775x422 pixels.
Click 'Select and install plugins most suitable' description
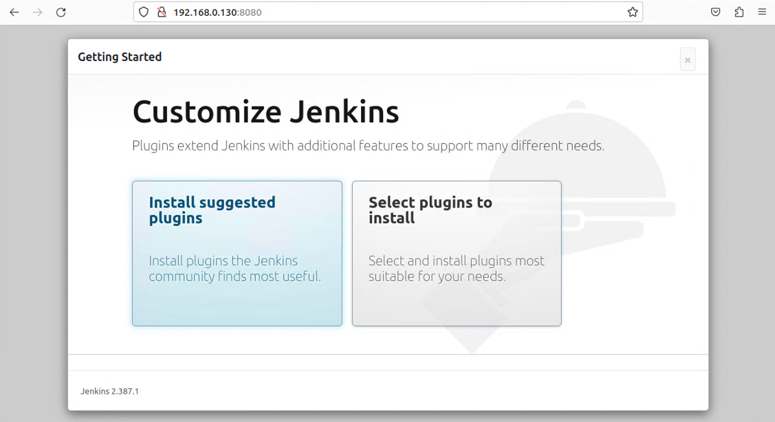(x=456, y=269)
